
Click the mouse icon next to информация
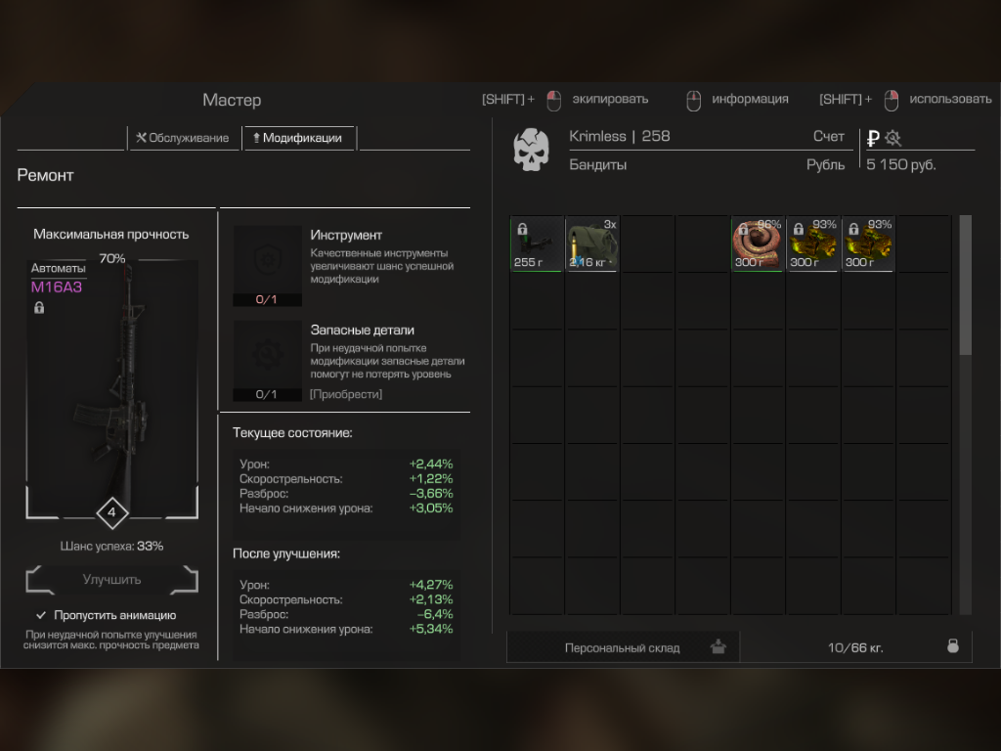click(x=693, y=101)
